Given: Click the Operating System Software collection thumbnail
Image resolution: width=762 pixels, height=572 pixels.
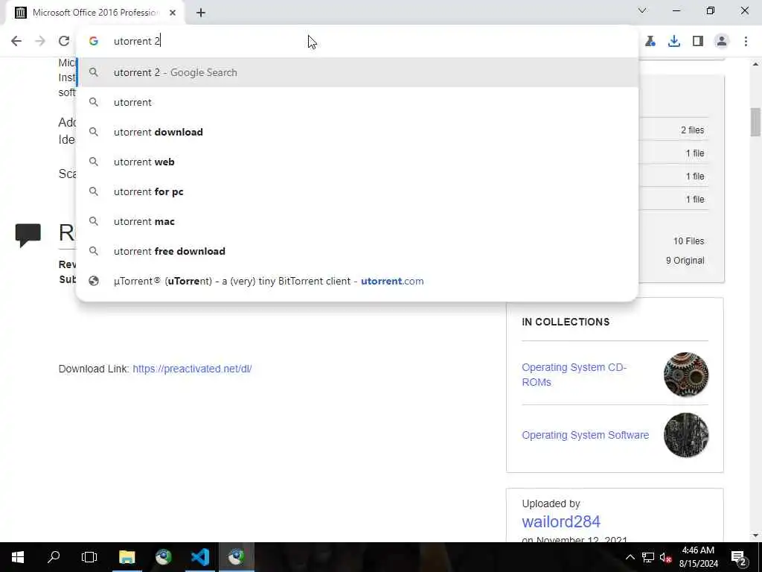Looking at the screenshot, I should click(685, 435).
